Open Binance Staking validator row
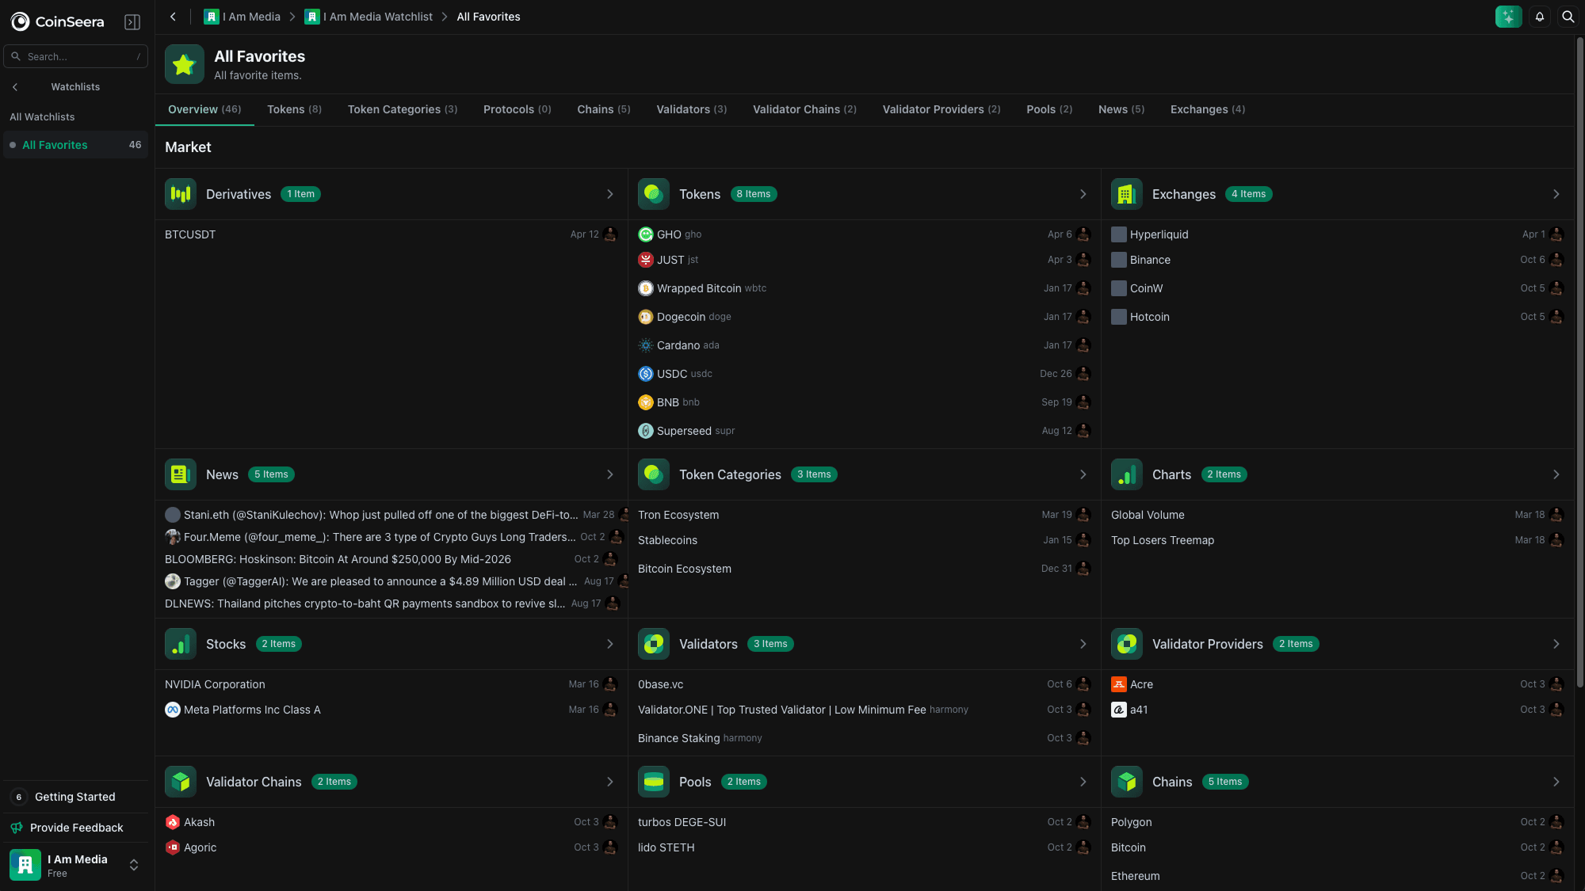1585x891 pixels. coord(864,738)
